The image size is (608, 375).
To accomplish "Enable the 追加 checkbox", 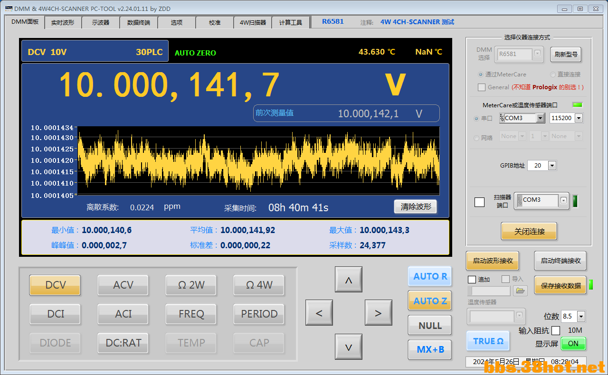I will [472, 279].
